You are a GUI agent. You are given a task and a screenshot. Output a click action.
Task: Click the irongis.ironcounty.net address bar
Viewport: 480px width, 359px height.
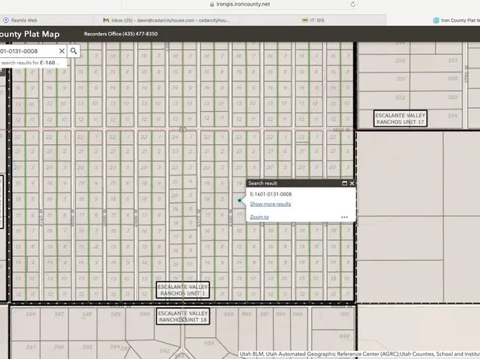point(240,4)
